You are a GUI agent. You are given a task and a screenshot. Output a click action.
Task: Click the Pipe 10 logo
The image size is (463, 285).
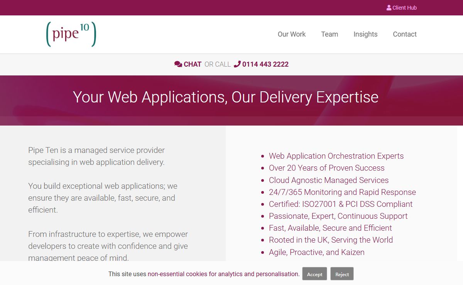(71, 34)
